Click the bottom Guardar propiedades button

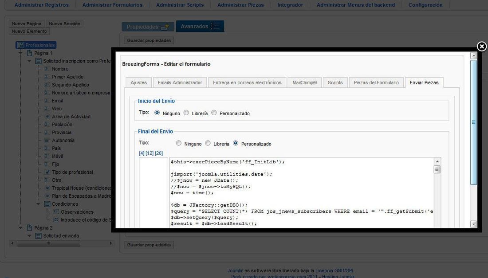[149, 245]
